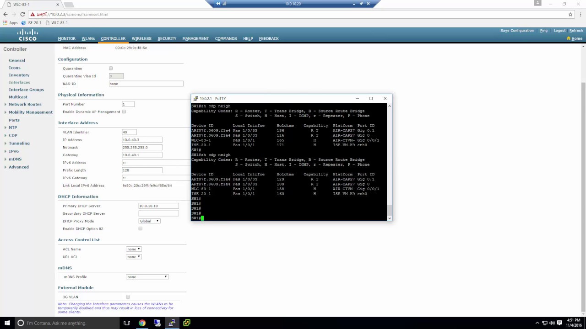The image size is (586, 329).
Task: Toggle the Quarantine checkbox
Action: [111, 69]
